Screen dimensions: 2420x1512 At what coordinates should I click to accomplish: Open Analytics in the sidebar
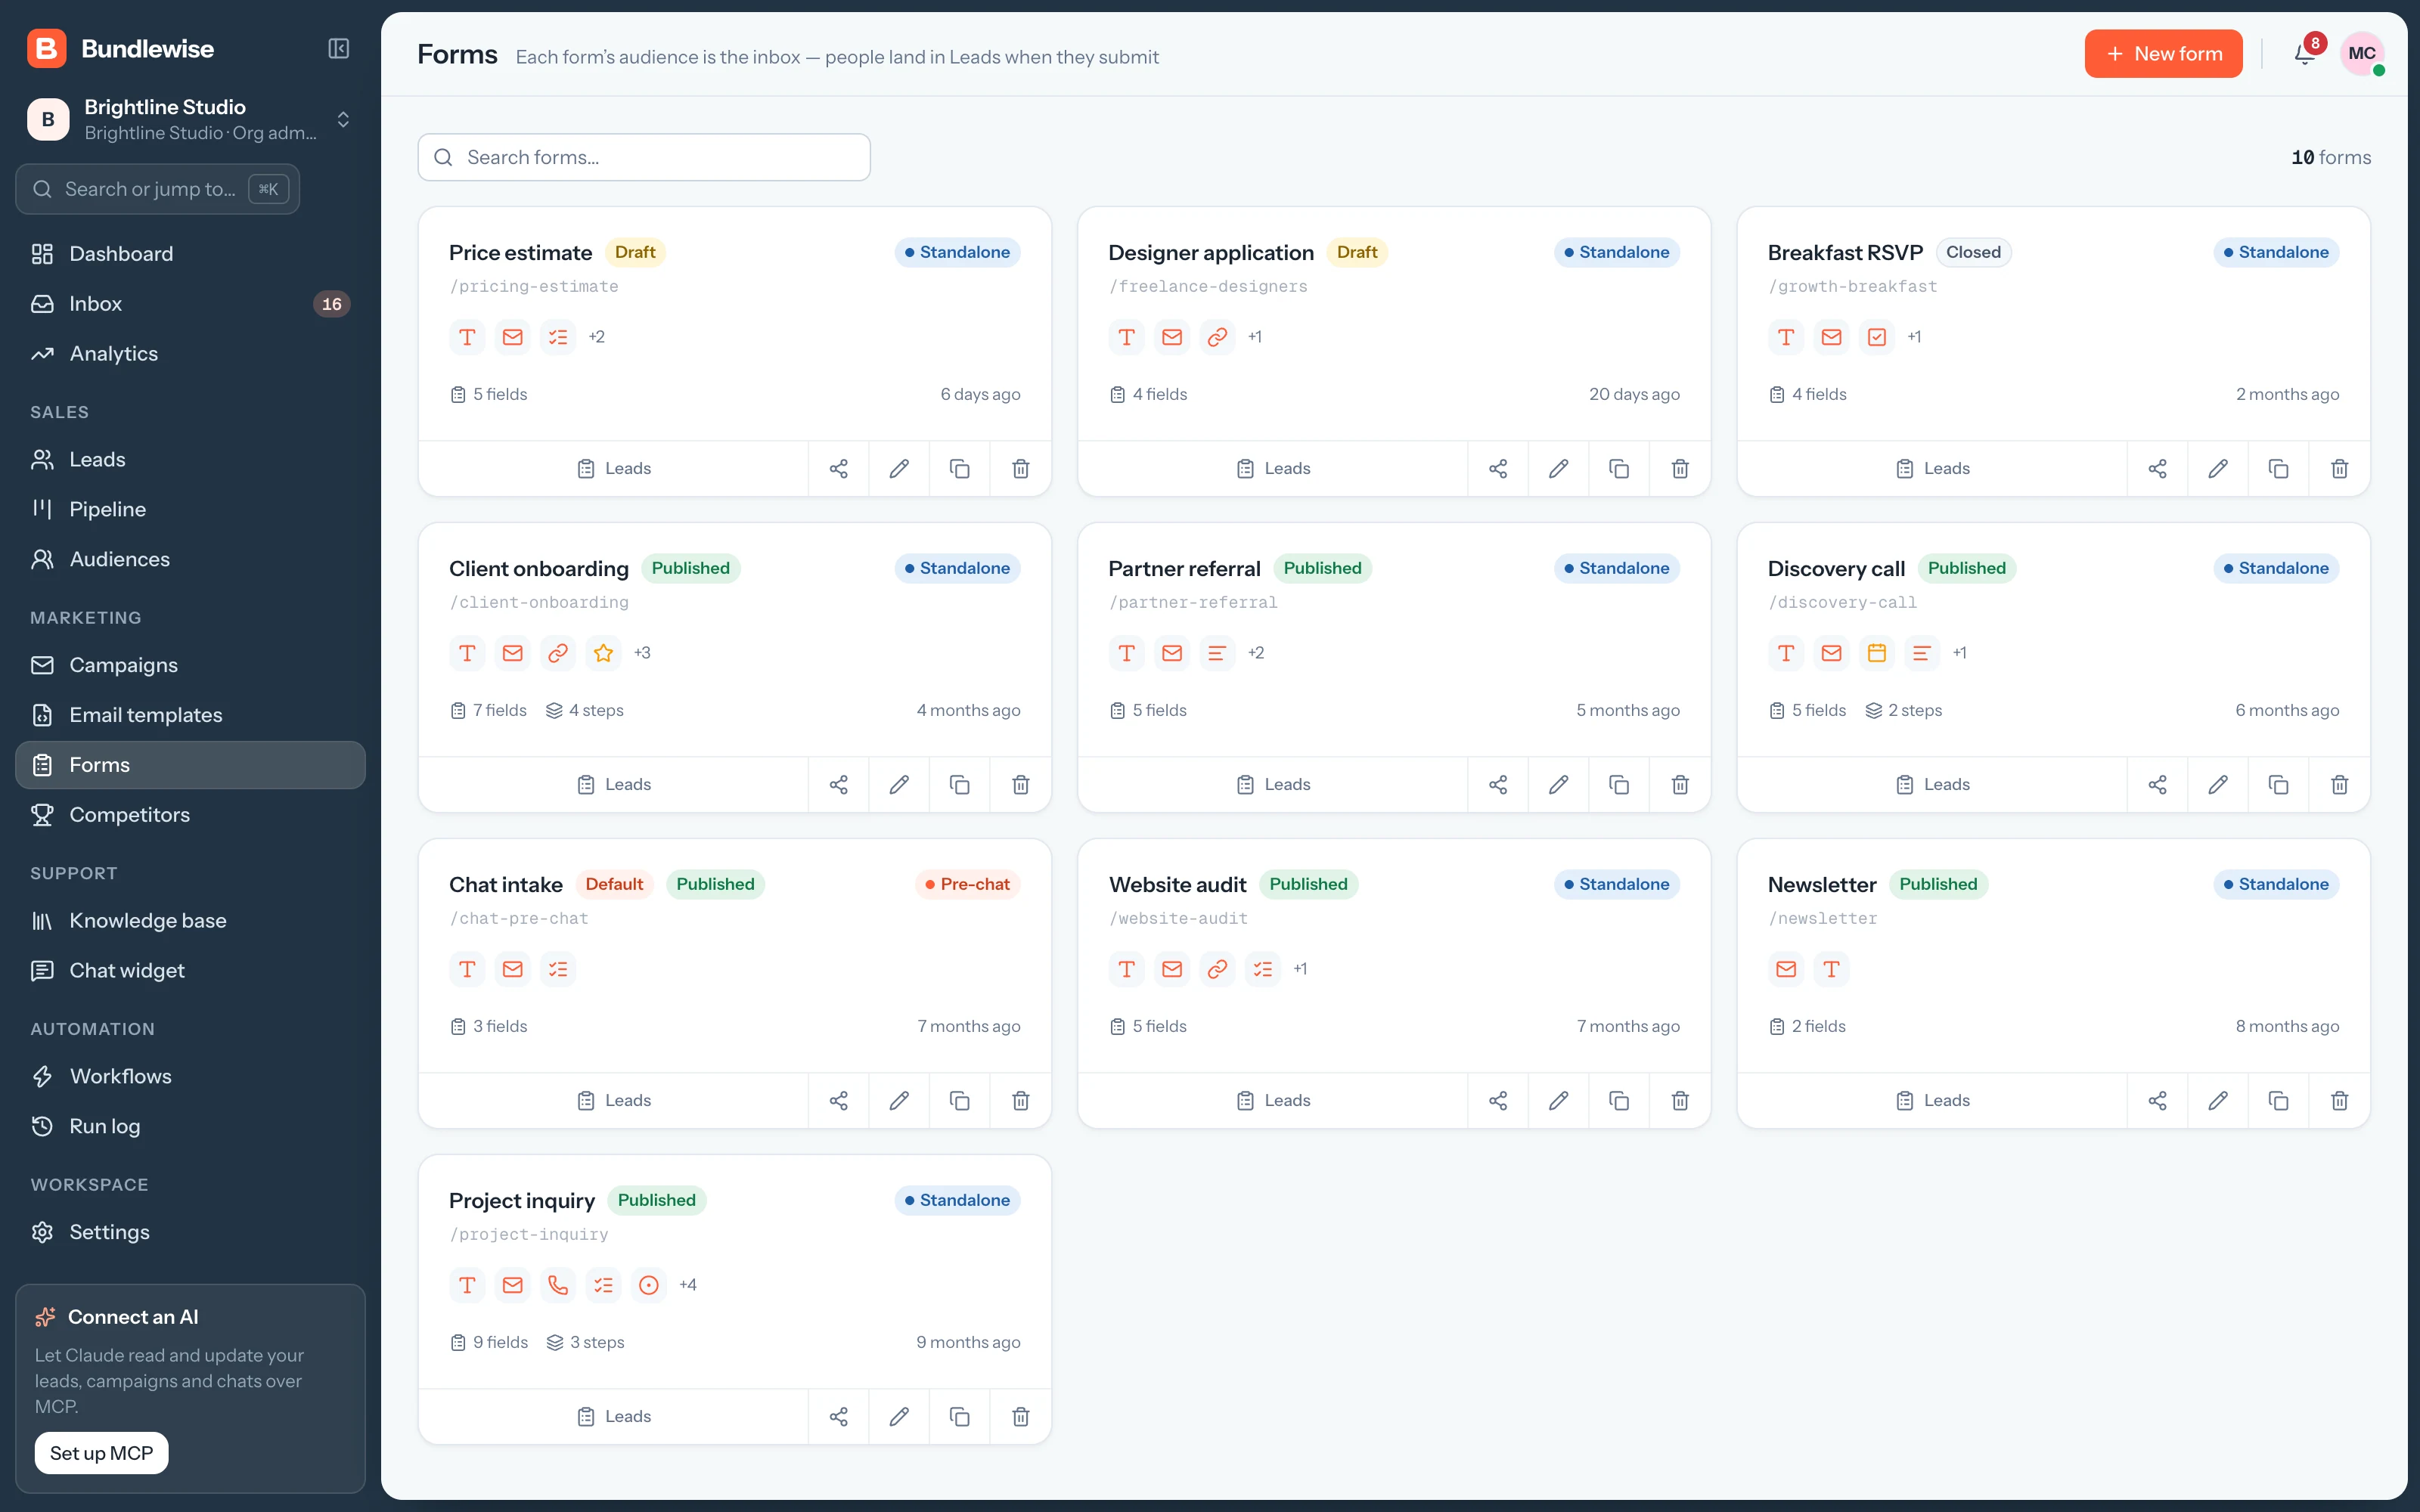coord(190,354)
